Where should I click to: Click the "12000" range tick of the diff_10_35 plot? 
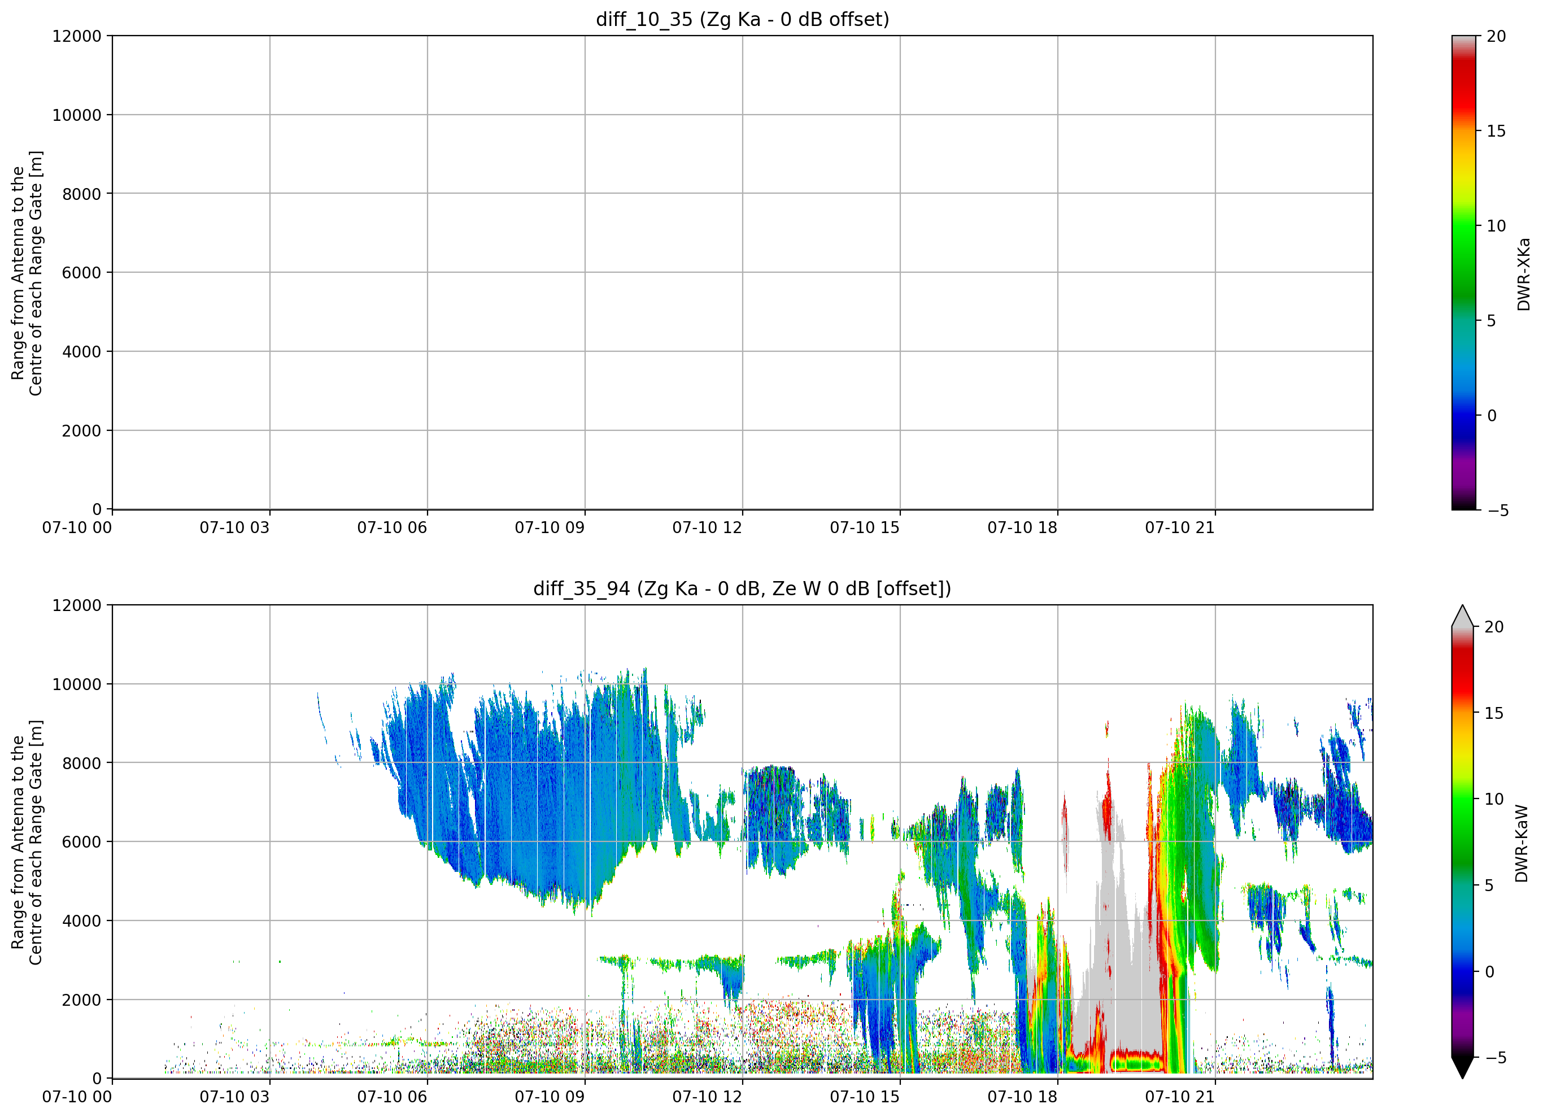pyautogui.click(x=77, y=36)
